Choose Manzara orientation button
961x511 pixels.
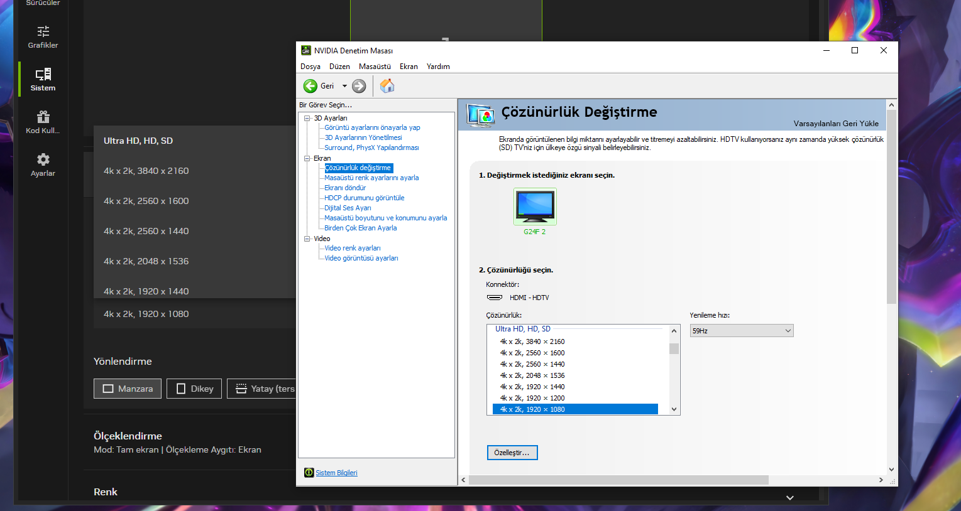128,389
